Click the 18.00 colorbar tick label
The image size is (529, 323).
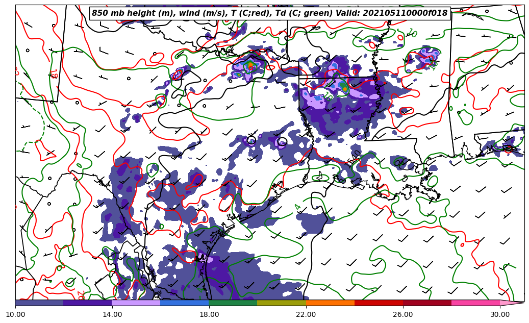[x=209, y=314]
